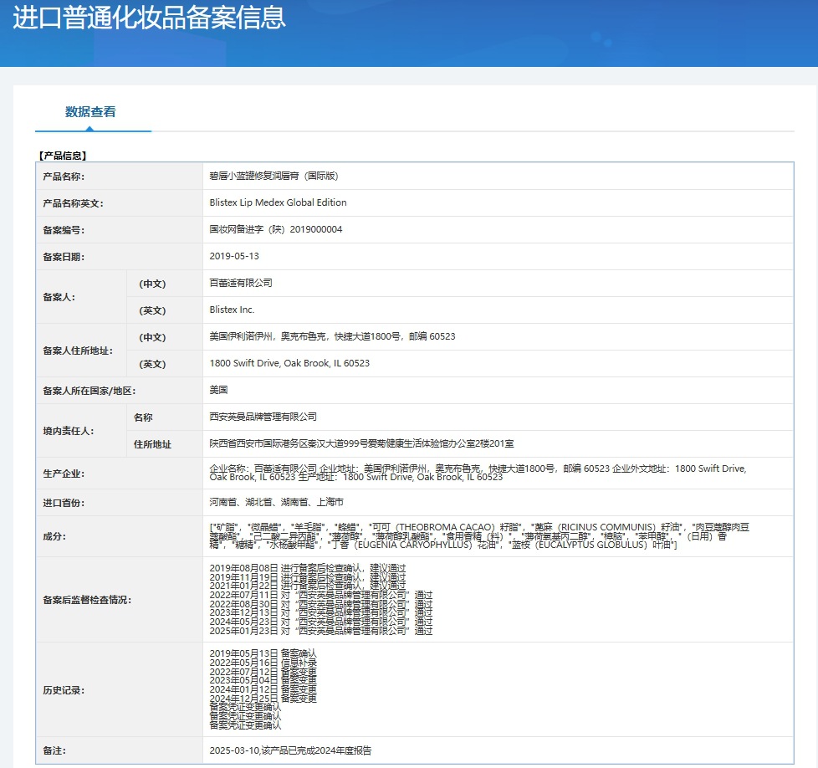
Task: Click the 历史记录: label
Action: pyautogui.click(x=64, y=690)
